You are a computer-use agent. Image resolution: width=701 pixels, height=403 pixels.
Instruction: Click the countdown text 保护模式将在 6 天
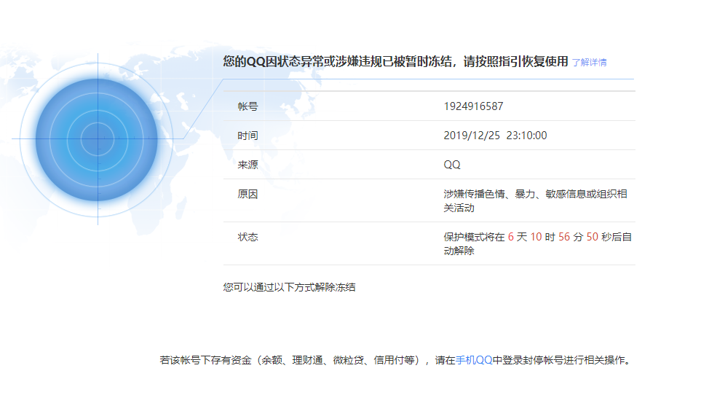(486, 237)
